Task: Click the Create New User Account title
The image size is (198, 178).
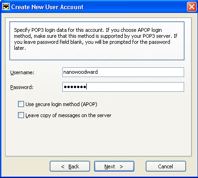Action: pyautogui.click(x=48, y=7)
